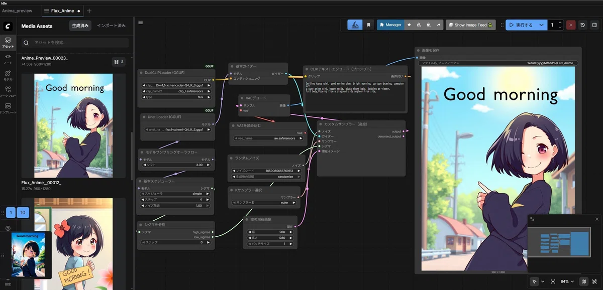Click the 高さ 1280 height field

click(x=270, y=238)
